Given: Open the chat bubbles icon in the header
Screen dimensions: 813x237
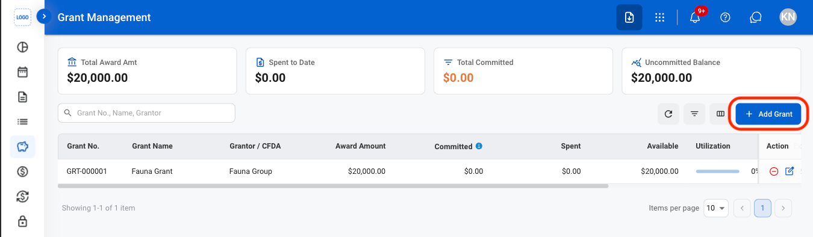Looking at the screenshot, I should (756, 17).
